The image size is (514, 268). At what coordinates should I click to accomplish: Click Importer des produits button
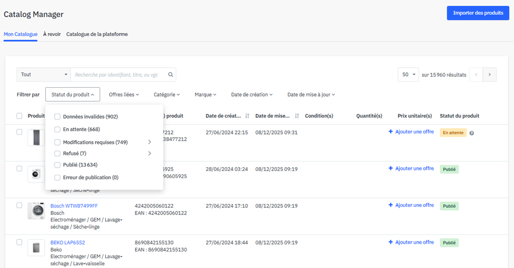click(478, 13)
